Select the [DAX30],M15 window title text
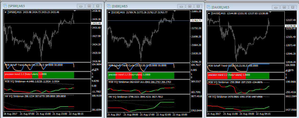 (221, 7)
